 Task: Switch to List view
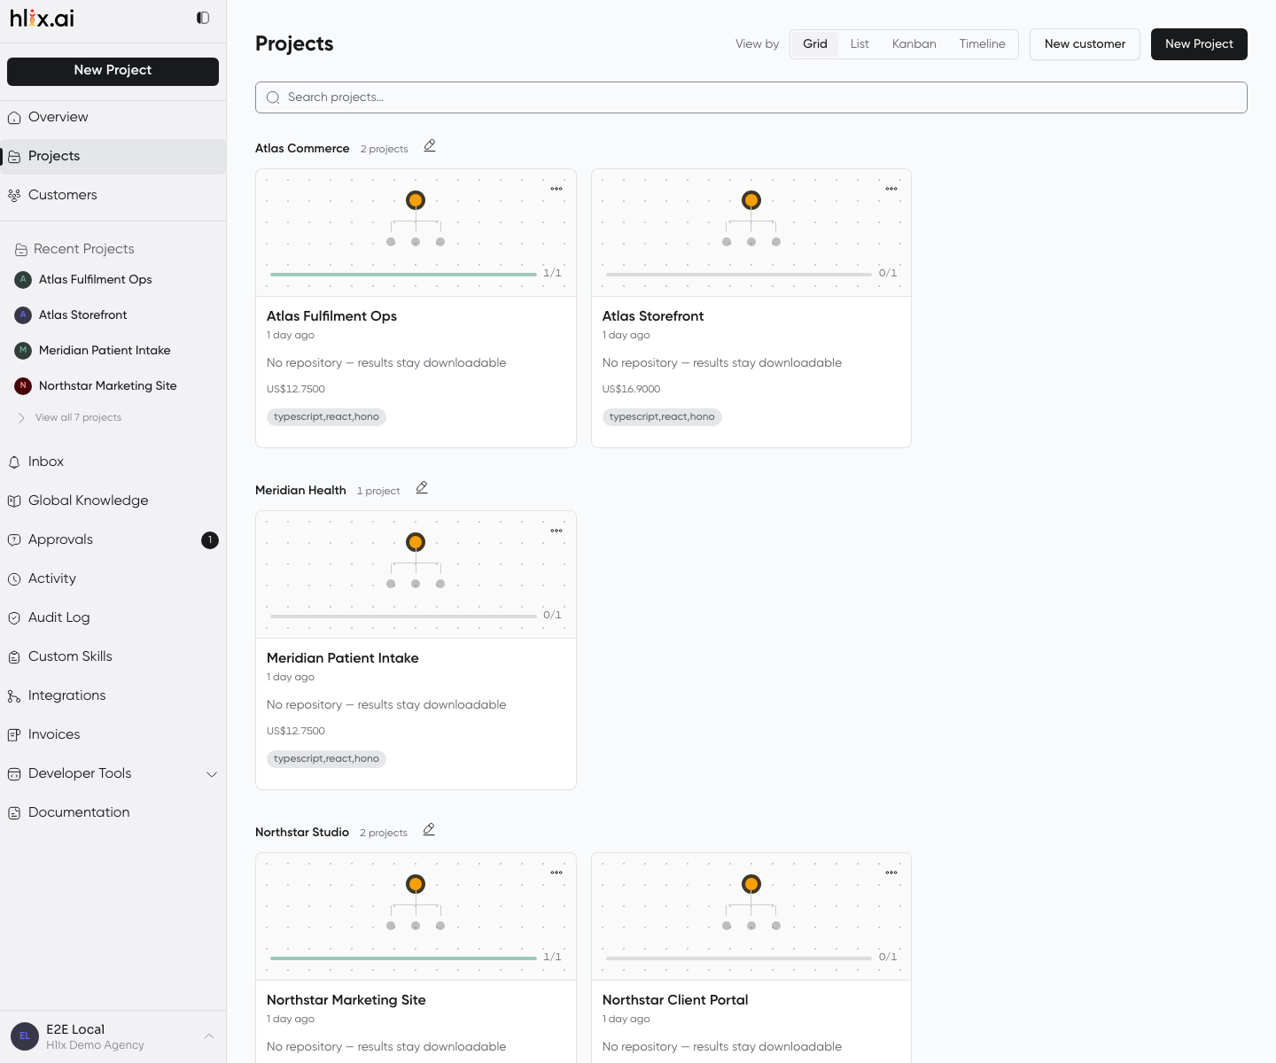[x=860, y=44]
